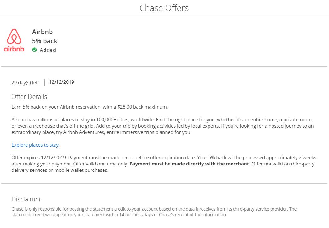329x228 pixels.
Task: Select the "Airbnb" merchant name heading
Action: pos(42,32)
